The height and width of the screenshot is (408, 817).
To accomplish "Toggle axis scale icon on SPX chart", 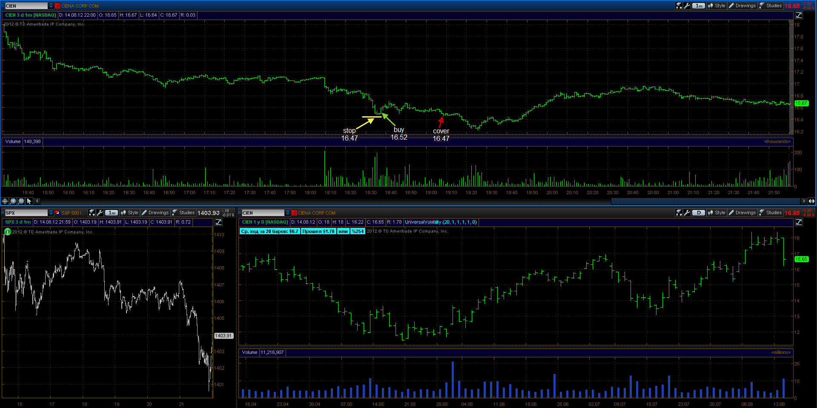I will (x=218, y=222).
